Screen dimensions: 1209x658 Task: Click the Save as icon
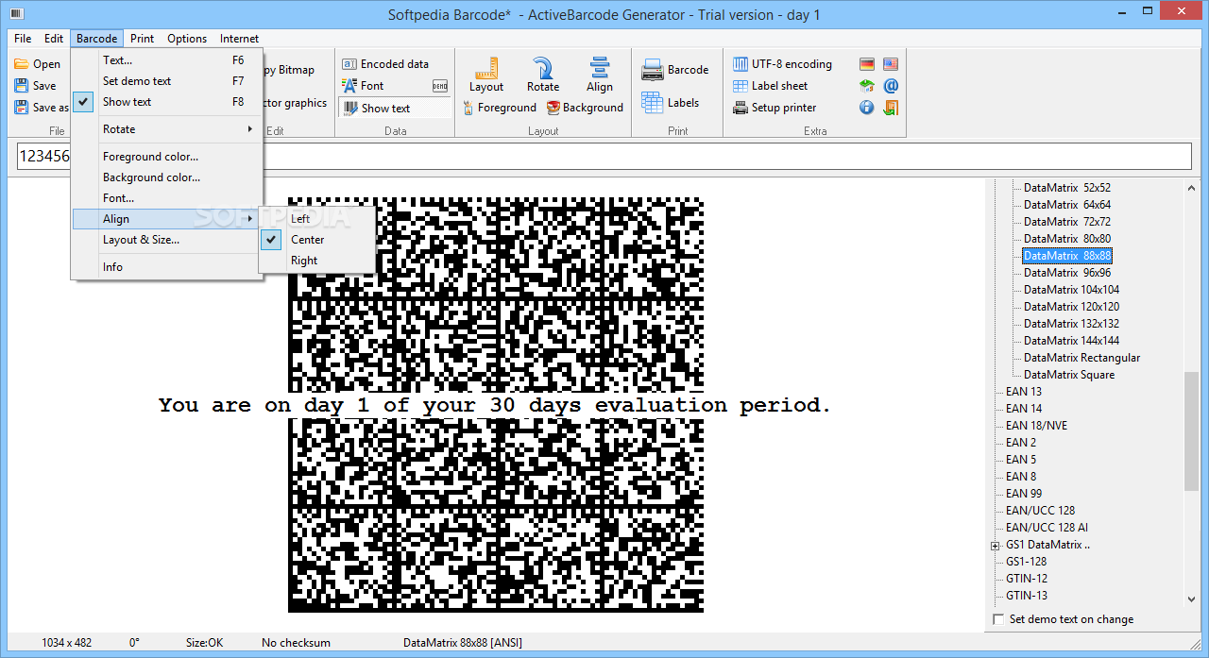22,107
